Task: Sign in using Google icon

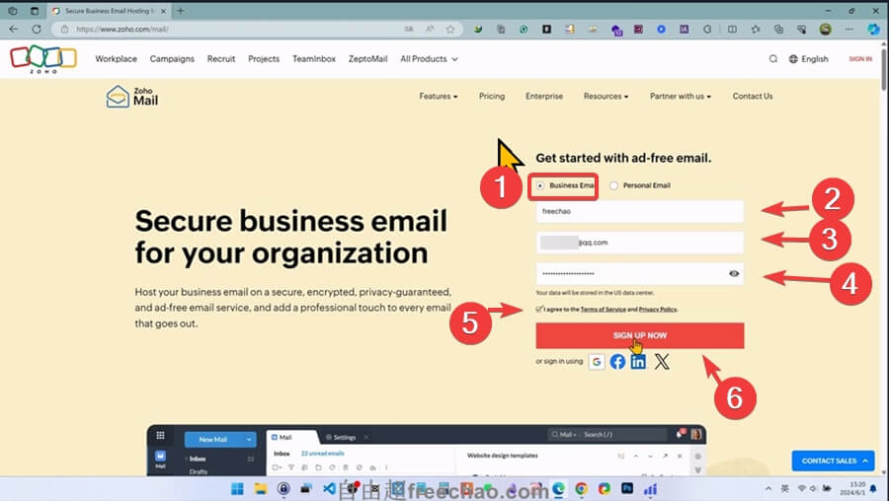Action: (597, 361)
